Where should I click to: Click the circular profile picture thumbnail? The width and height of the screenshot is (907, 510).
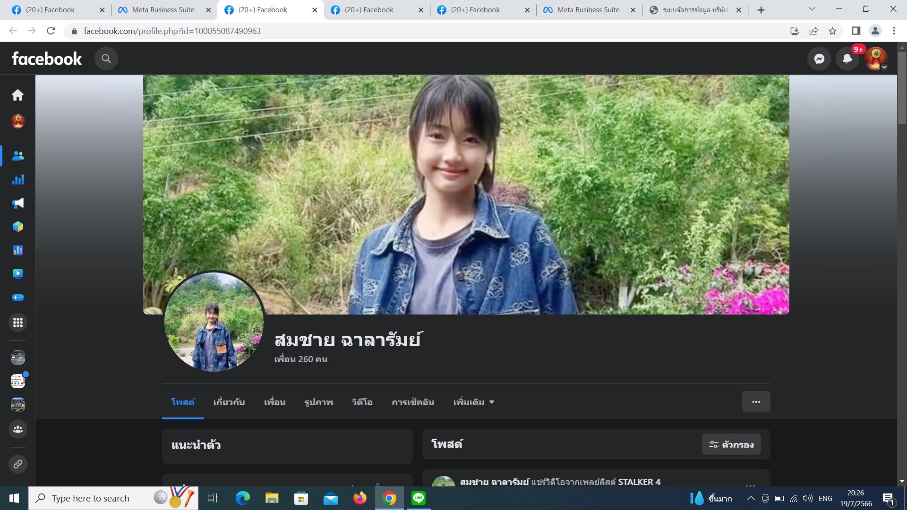click(x=214, y=322)
